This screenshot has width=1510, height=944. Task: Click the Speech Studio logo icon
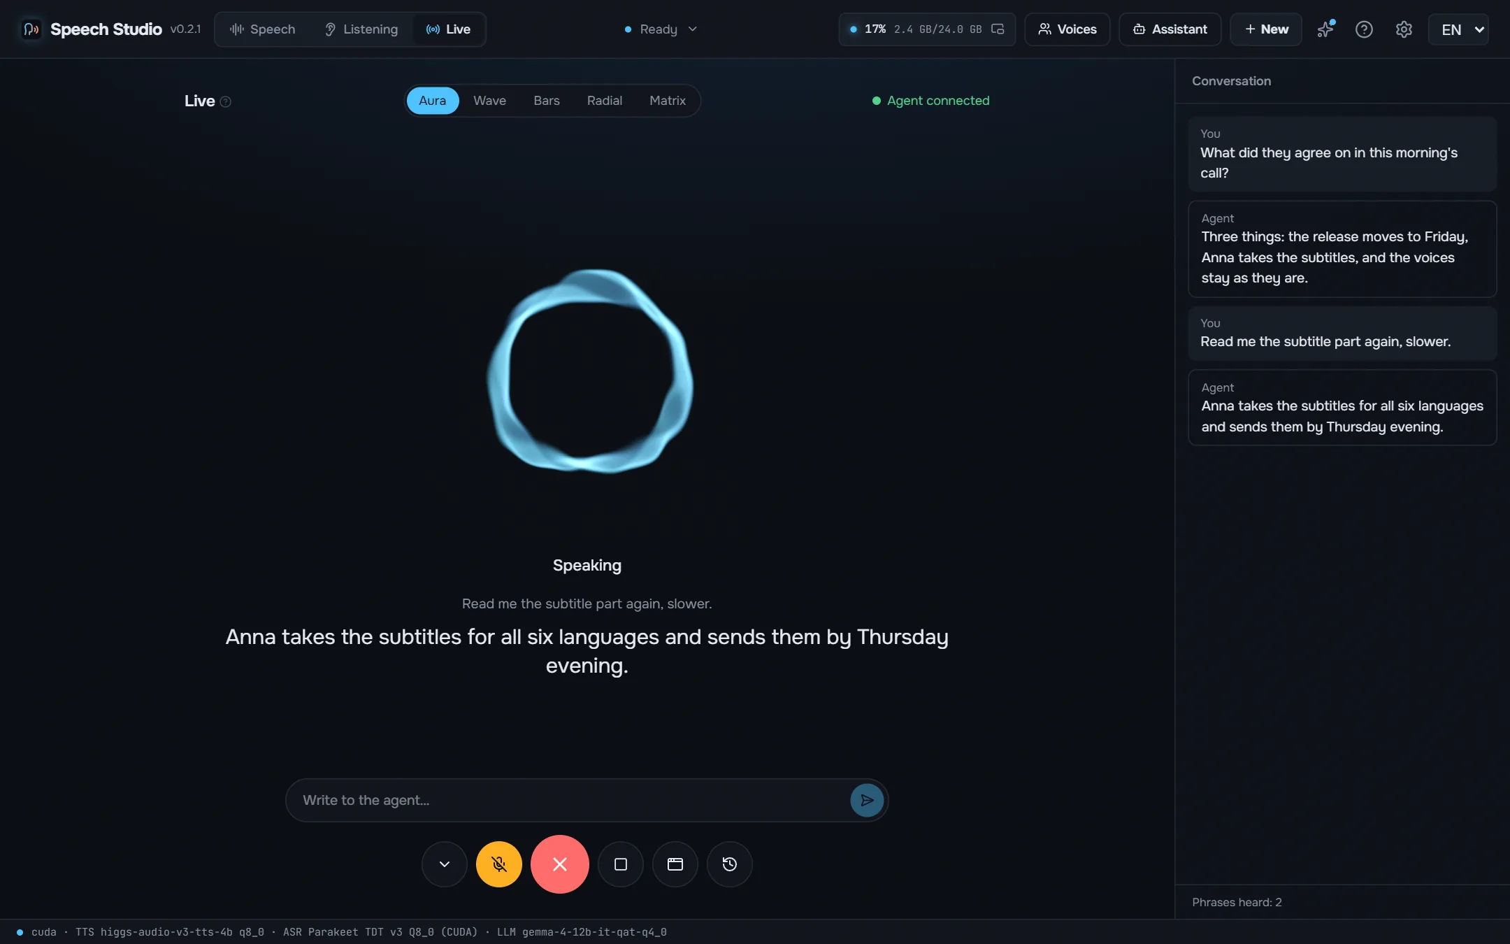pos(31,29)
